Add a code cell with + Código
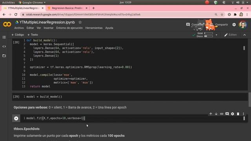251x141 pixels. point(18,35)
